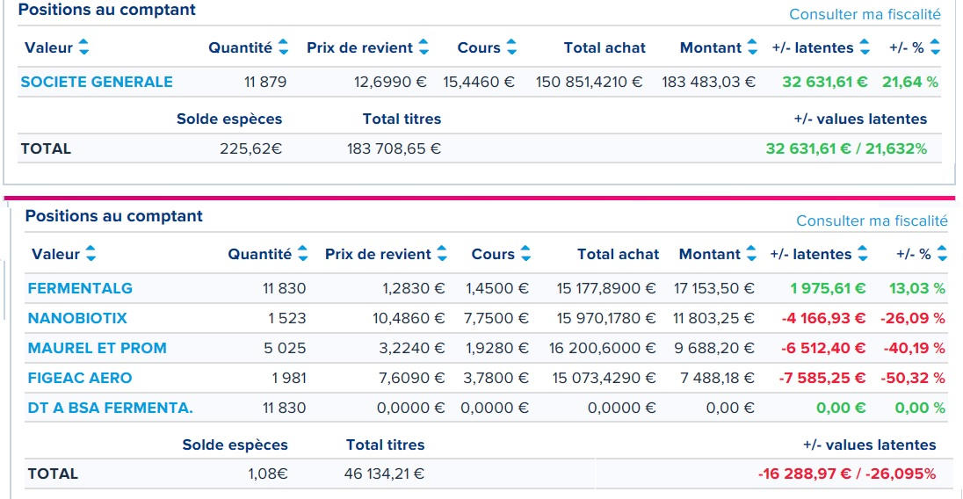963x499 pixels.
Task: Select bottom cash balance 1,08€
Action: coord(268,474)
